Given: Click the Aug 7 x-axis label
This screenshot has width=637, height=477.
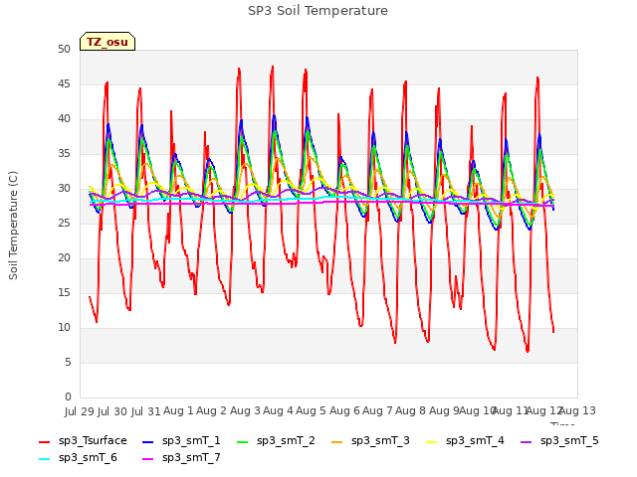Looking at the screenshot, I should click(x=377, y=411).
